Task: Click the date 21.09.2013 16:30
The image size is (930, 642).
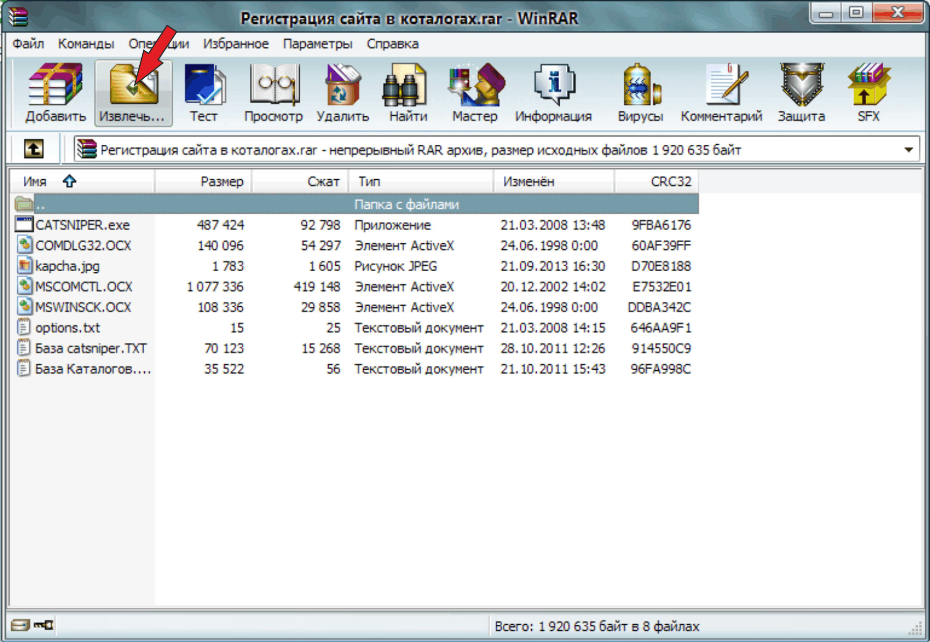Action: click(553, 266)
